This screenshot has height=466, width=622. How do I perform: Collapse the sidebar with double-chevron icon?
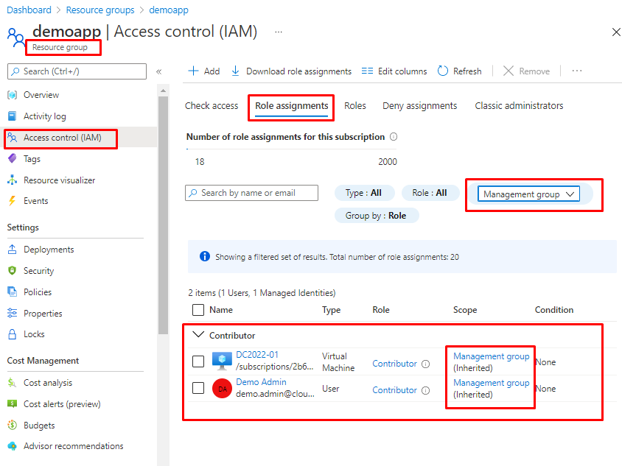(158, 71)
